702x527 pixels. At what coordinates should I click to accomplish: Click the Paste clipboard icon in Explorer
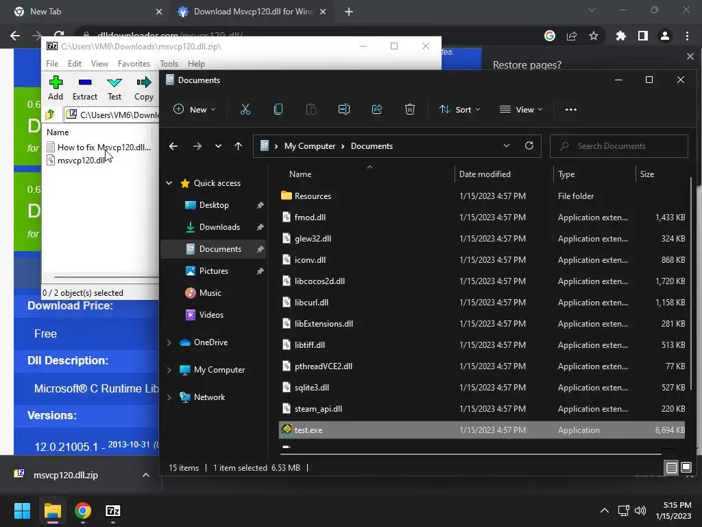pyautogui.click(x=311, y=109)
